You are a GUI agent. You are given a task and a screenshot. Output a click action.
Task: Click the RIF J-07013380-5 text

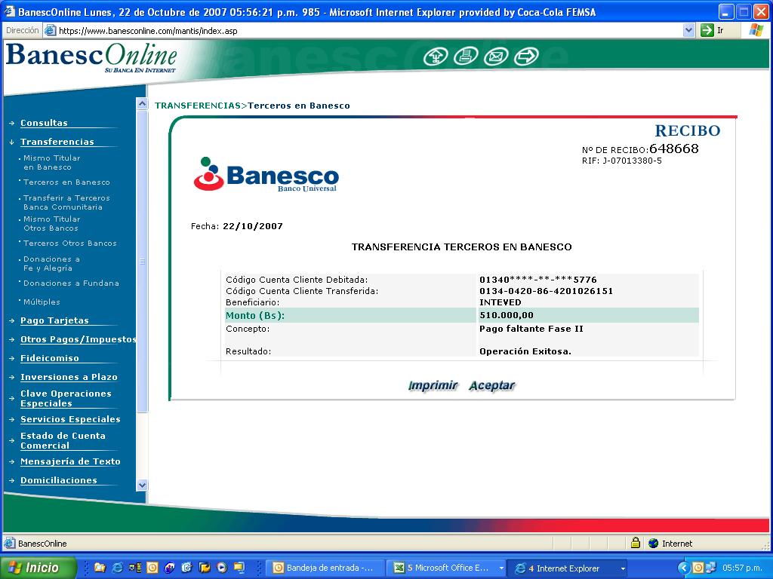[x=622, y=161]
